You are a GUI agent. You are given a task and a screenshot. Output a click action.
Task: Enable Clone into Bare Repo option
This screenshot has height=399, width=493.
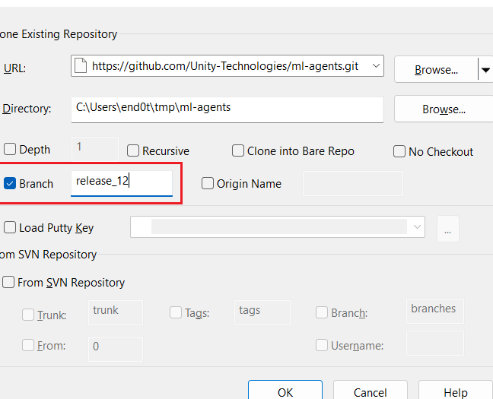click(x=238, y=151)
